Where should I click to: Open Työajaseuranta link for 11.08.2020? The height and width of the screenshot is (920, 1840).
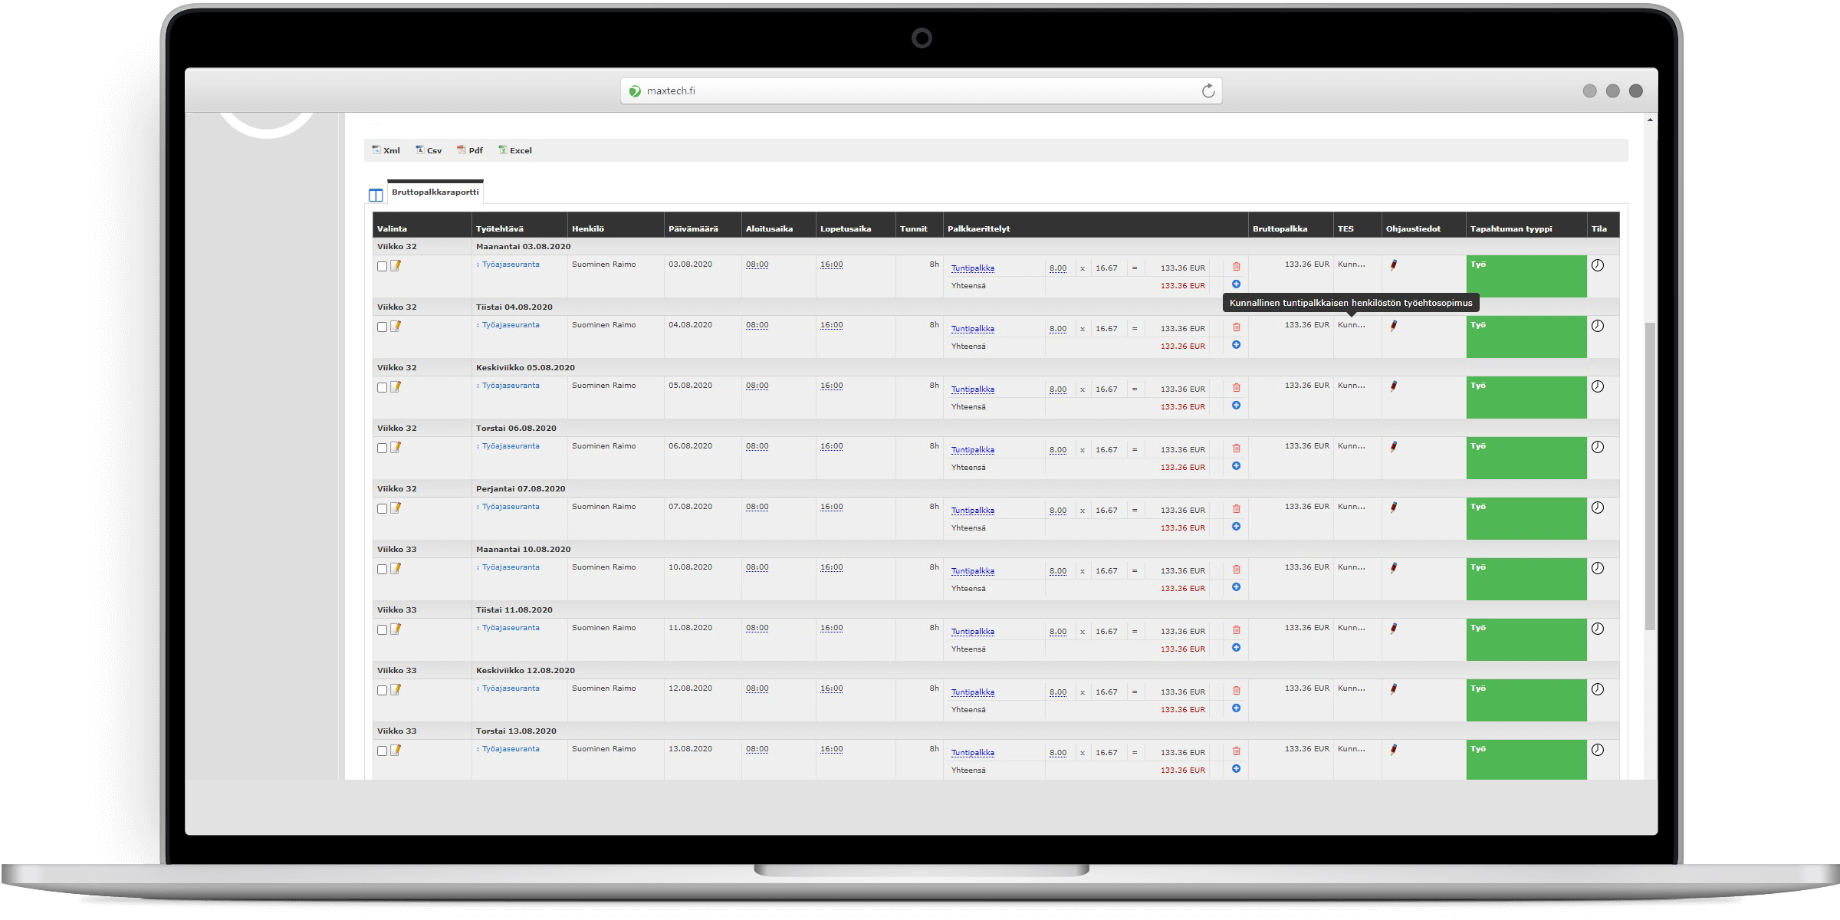pyautogui.click(x=511, y=628)
